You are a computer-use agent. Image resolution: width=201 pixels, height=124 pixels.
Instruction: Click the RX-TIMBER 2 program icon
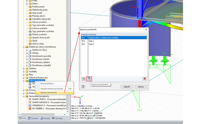click(x=30, y=108)
